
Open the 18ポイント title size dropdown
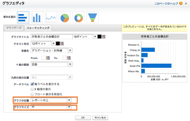point(95,36)
